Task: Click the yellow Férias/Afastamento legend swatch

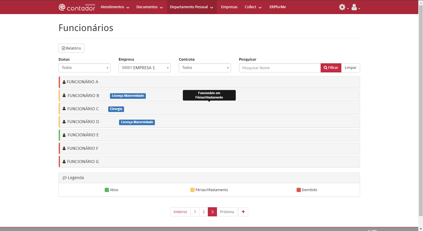Action: tap(192, 190)
